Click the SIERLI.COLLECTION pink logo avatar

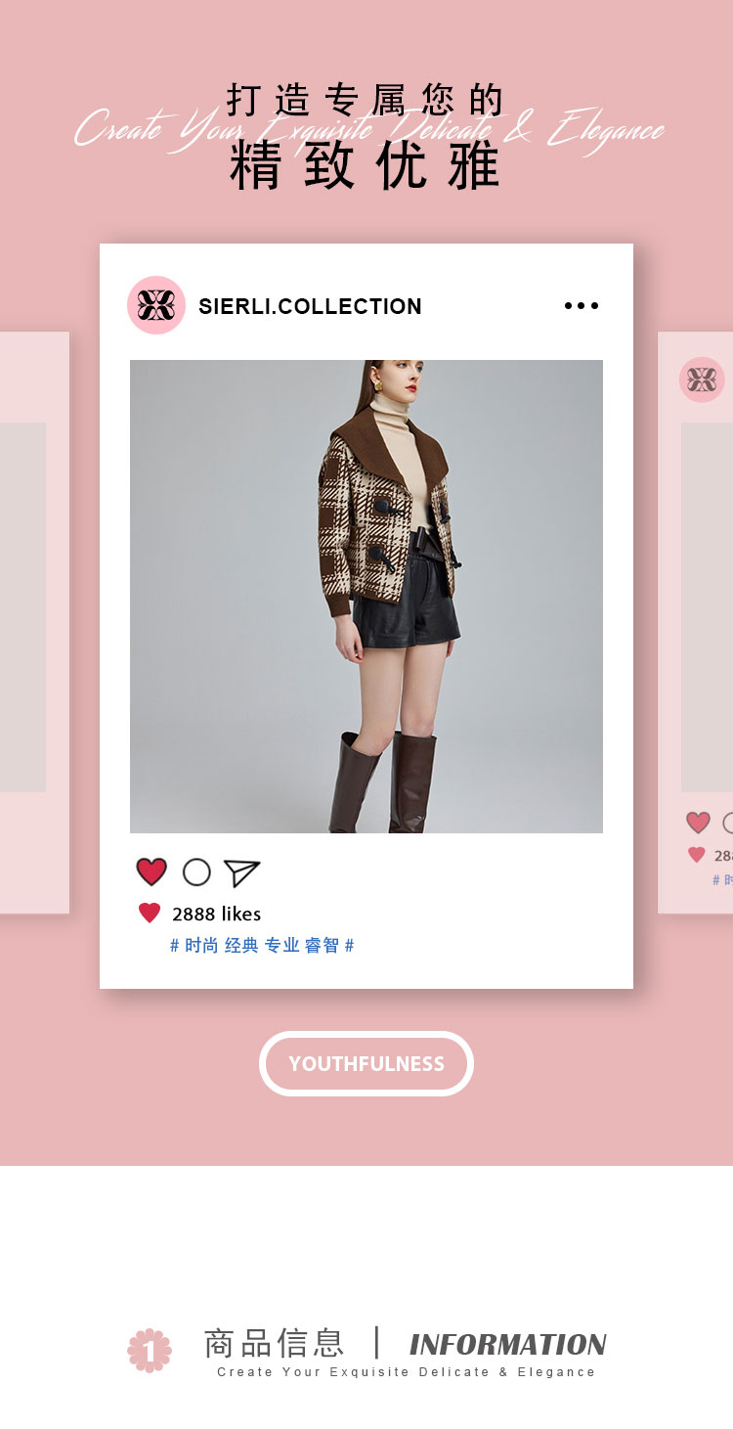click(x=156, y=305)
